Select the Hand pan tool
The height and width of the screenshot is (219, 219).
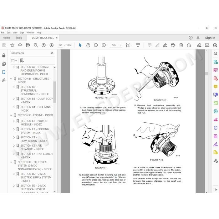coord(88,45)
